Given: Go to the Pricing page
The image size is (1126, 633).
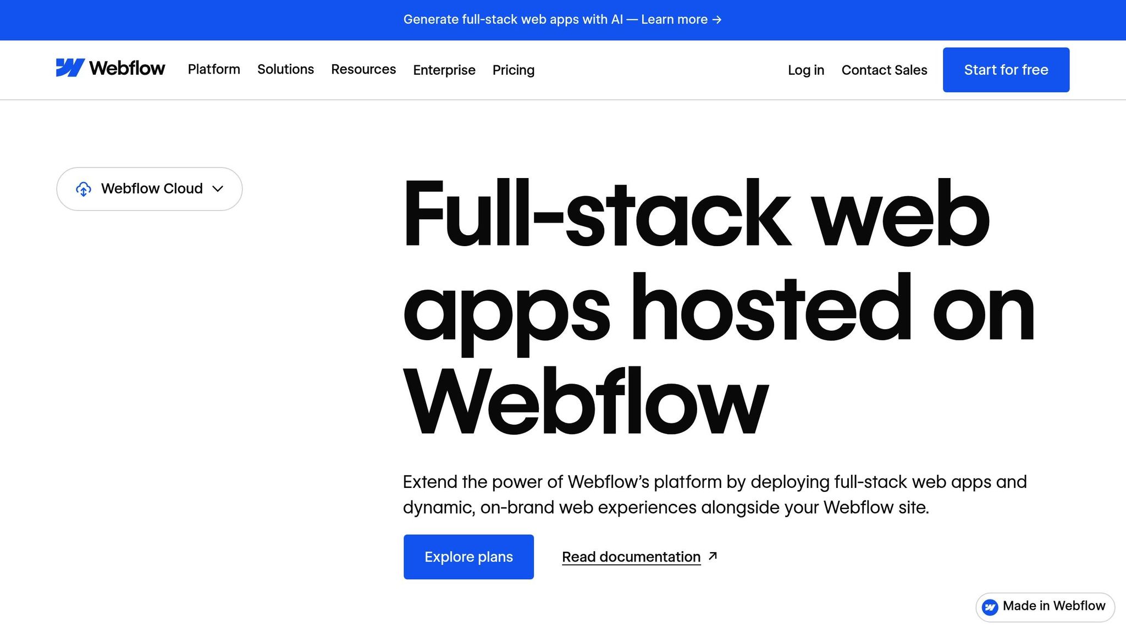Looking at the screenshot, I should (x=513, y=70).
